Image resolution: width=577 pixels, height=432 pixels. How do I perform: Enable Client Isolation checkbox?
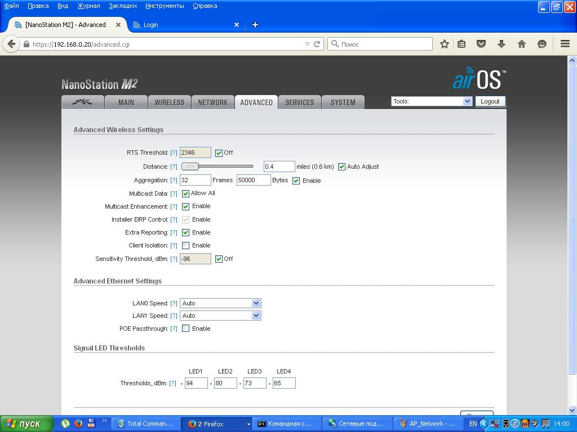pyautogui.click(x=186, y=245)
